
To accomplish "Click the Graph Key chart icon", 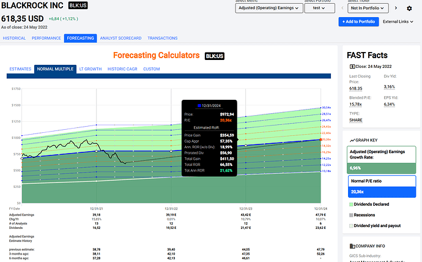I will [x=352, y=140].
